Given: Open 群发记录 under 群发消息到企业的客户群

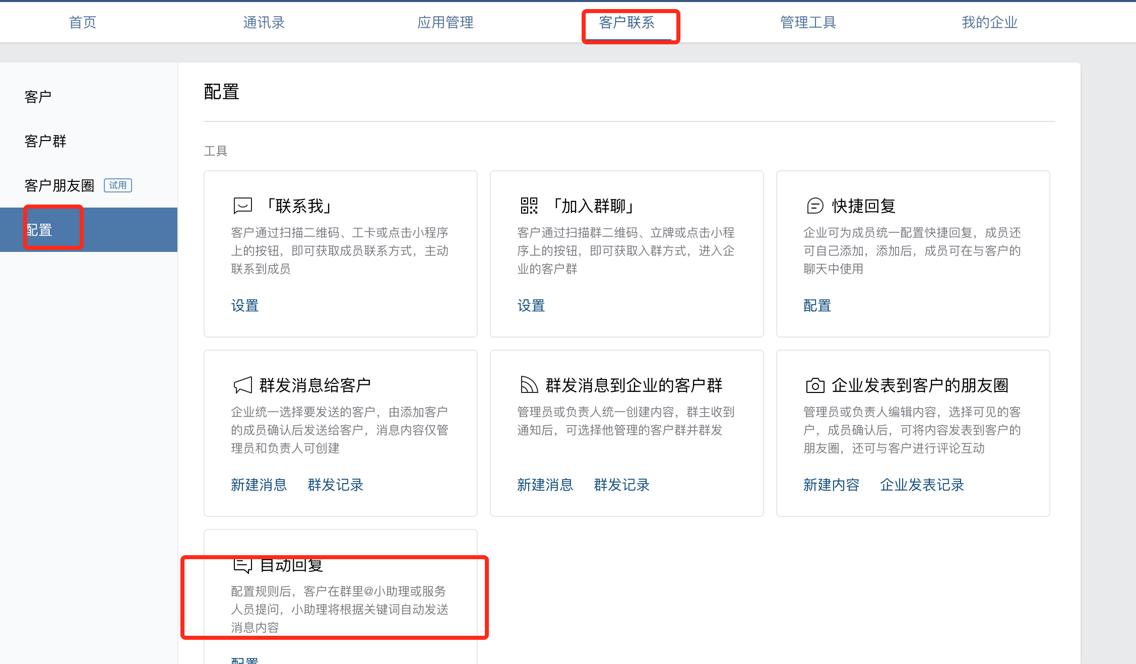Looking at the screenshot, I should pos(622,485).
